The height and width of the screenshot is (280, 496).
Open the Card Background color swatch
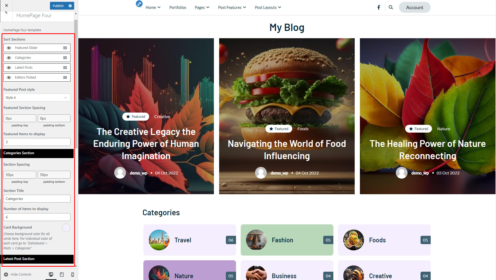click(x=66, y=227)
